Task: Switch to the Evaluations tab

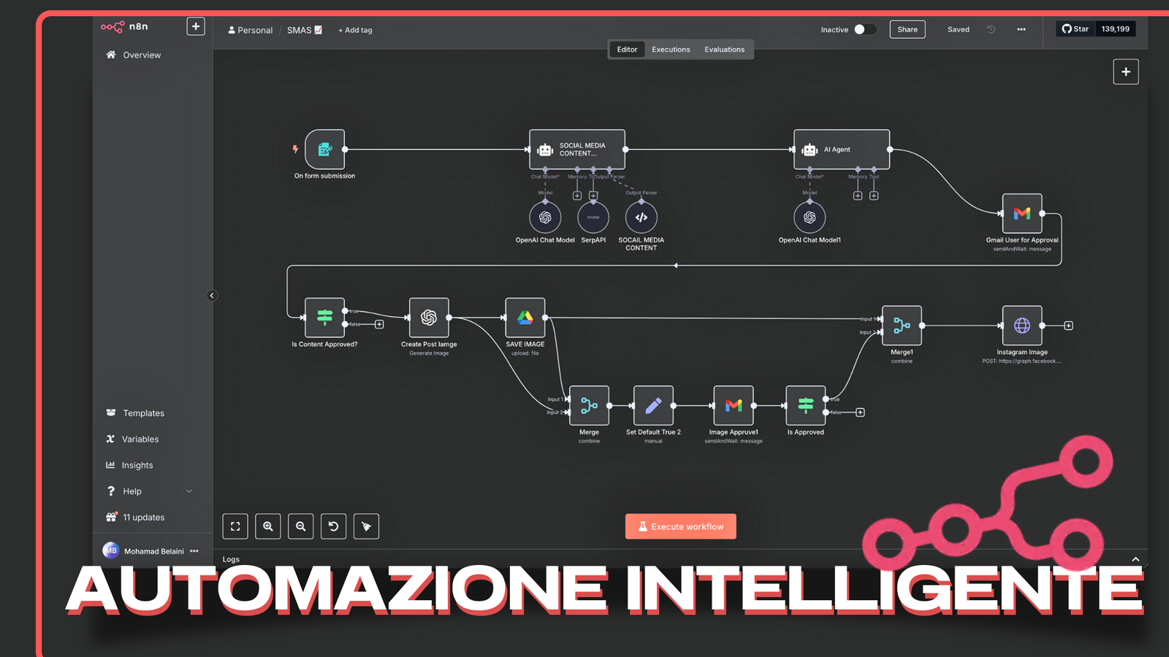Action: coord(724,50)
